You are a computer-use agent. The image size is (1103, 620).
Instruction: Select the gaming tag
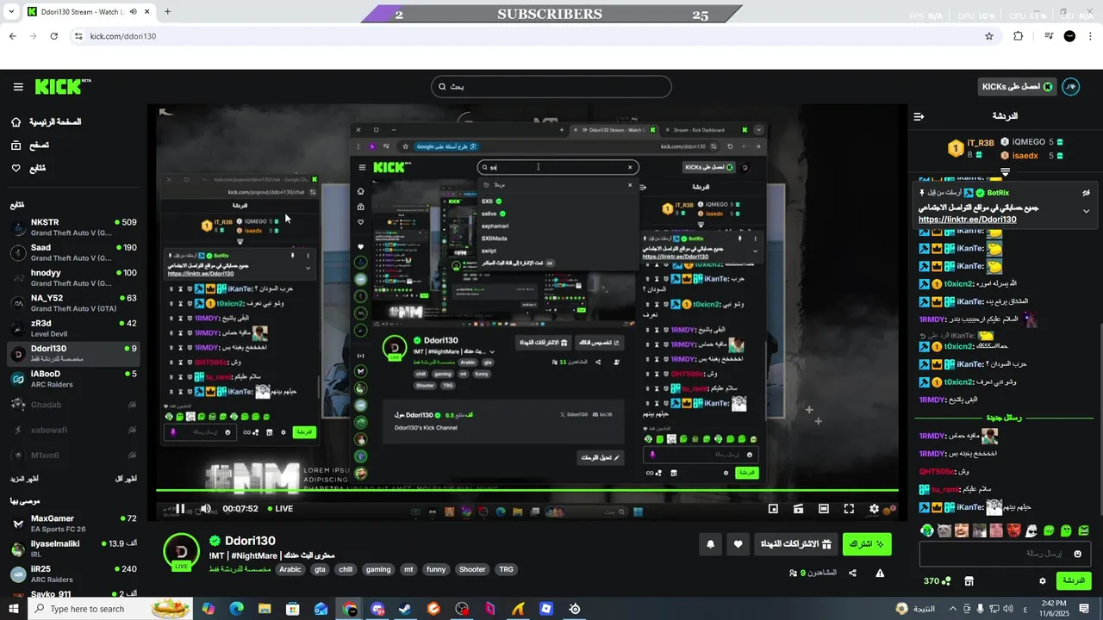tap(378, 569)
